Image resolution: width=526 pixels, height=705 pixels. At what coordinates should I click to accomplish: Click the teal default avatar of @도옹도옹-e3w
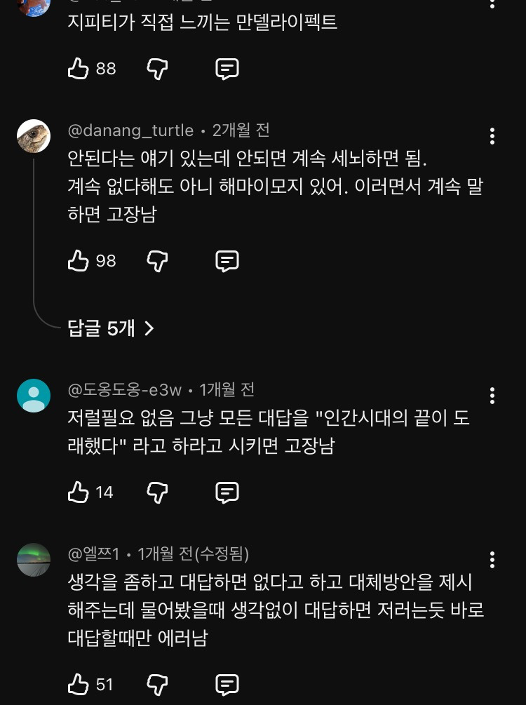[x=34, y=396]
